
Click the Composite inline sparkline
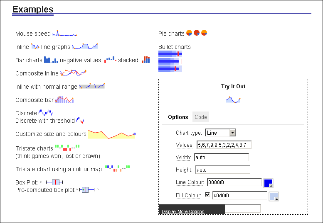click(x=73, y=73)
